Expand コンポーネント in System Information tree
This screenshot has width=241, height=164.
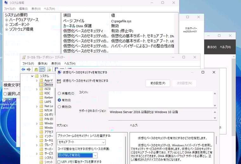pos(6,25)
